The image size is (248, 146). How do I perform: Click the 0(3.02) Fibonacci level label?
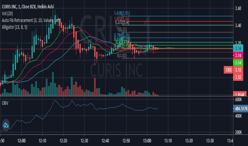[122, 55]
